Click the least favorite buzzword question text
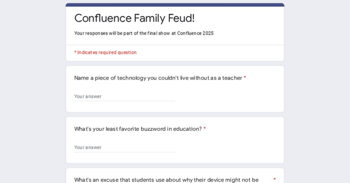This screenshot has height=183, width=350. click(138, 129)
